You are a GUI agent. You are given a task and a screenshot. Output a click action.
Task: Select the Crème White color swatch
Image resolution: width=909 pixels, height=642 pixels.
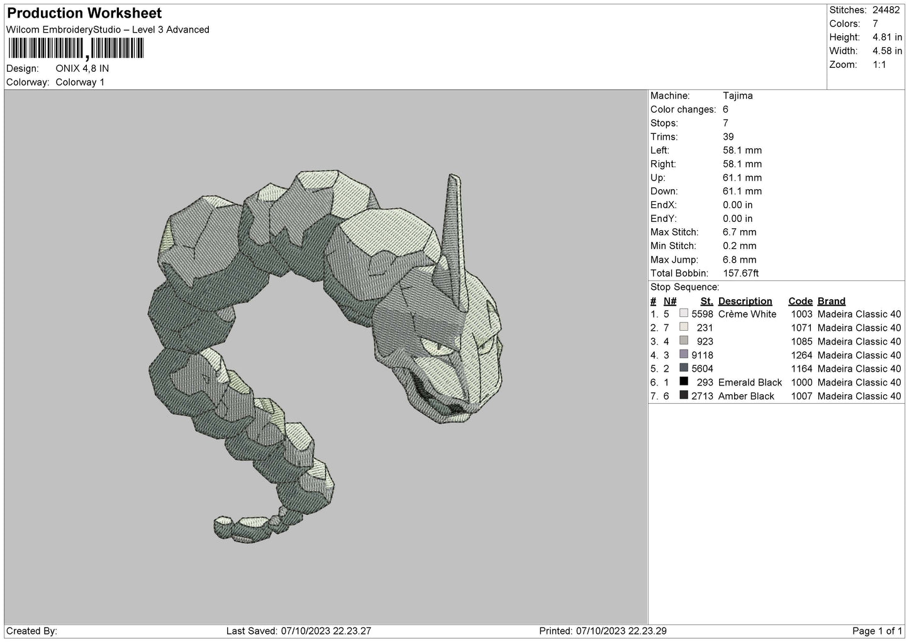[684, 313]
